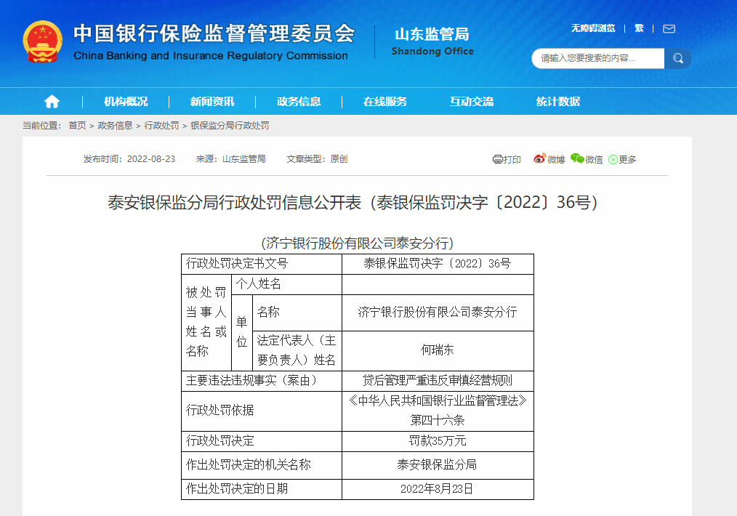The height and width of the screenshot is (516, 737).
Task: Switch to traditional Chinese via 繁
Action: 638,28
